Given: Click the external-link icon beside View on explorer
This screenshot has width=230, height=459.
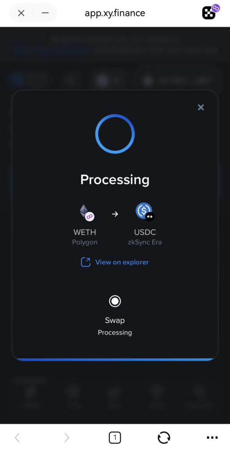Looking at the screenshot, I should click(85, 262).
